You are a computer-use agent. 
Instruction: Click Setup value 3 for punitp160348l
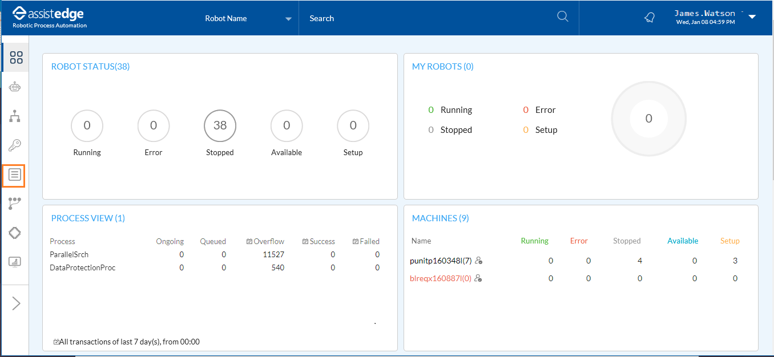735,261
